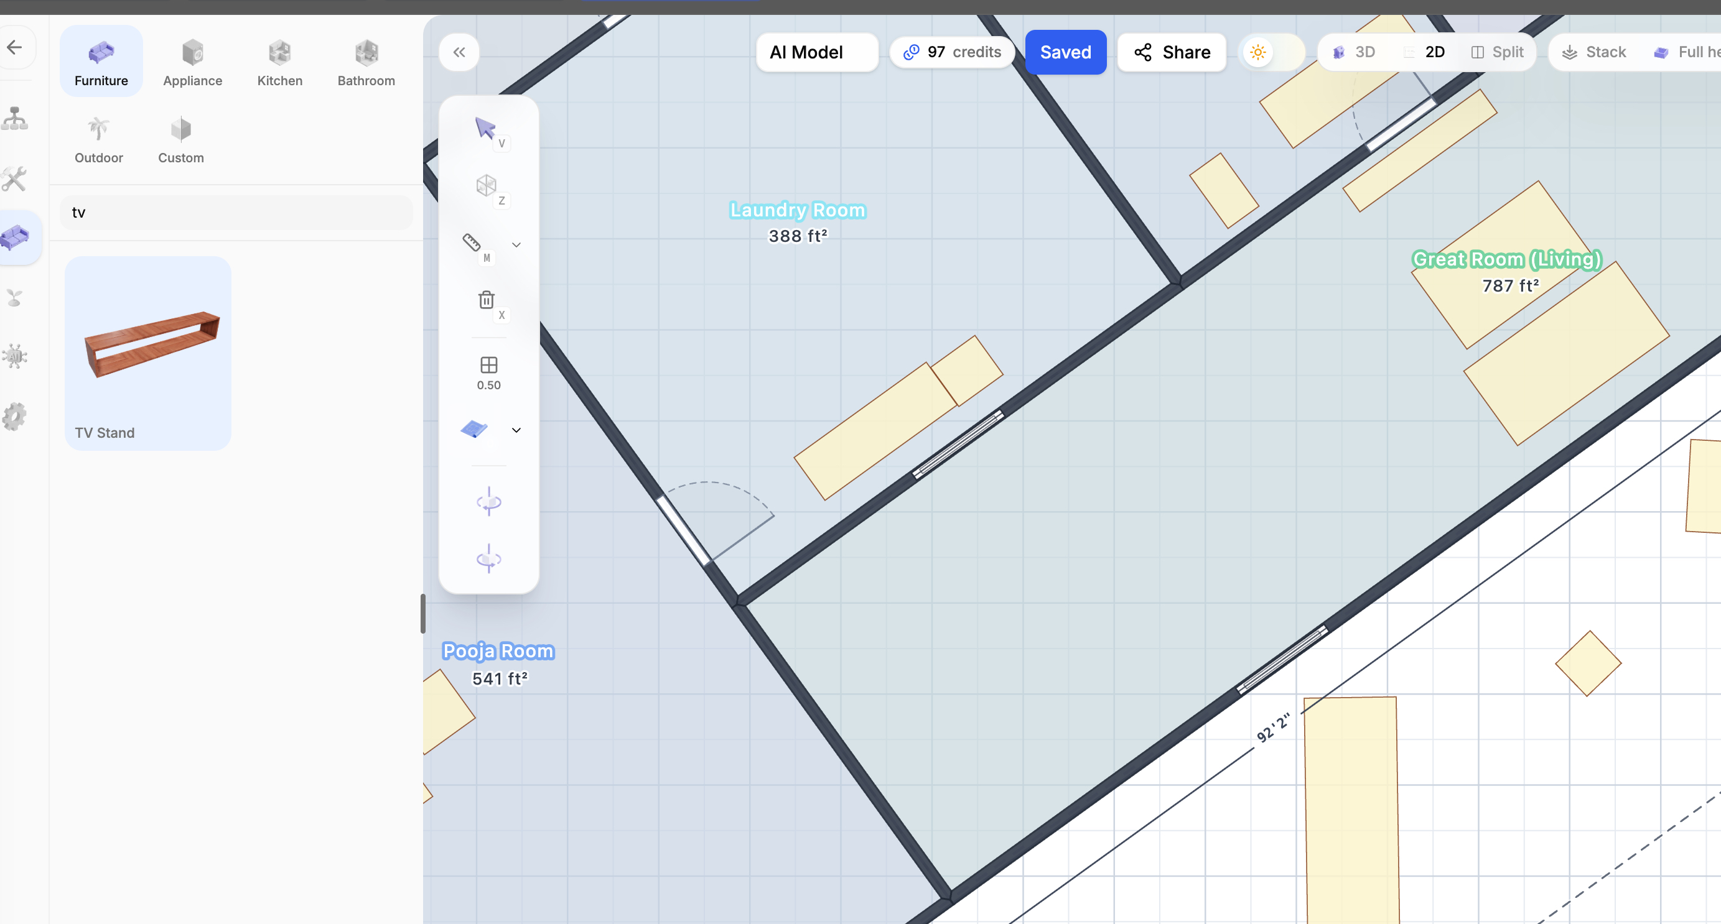Switch to Split view
1721x924 pixels.
coord(1497,52)
